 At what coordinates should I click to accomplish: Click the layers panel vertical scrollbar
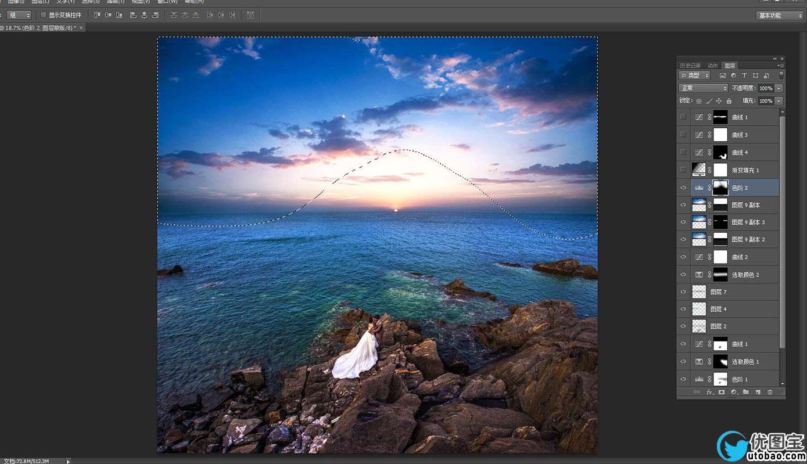pos(783,232)
